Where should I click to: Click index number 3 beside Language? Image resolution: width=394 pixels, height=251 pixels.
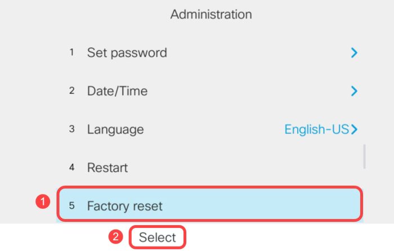[71, 129]
